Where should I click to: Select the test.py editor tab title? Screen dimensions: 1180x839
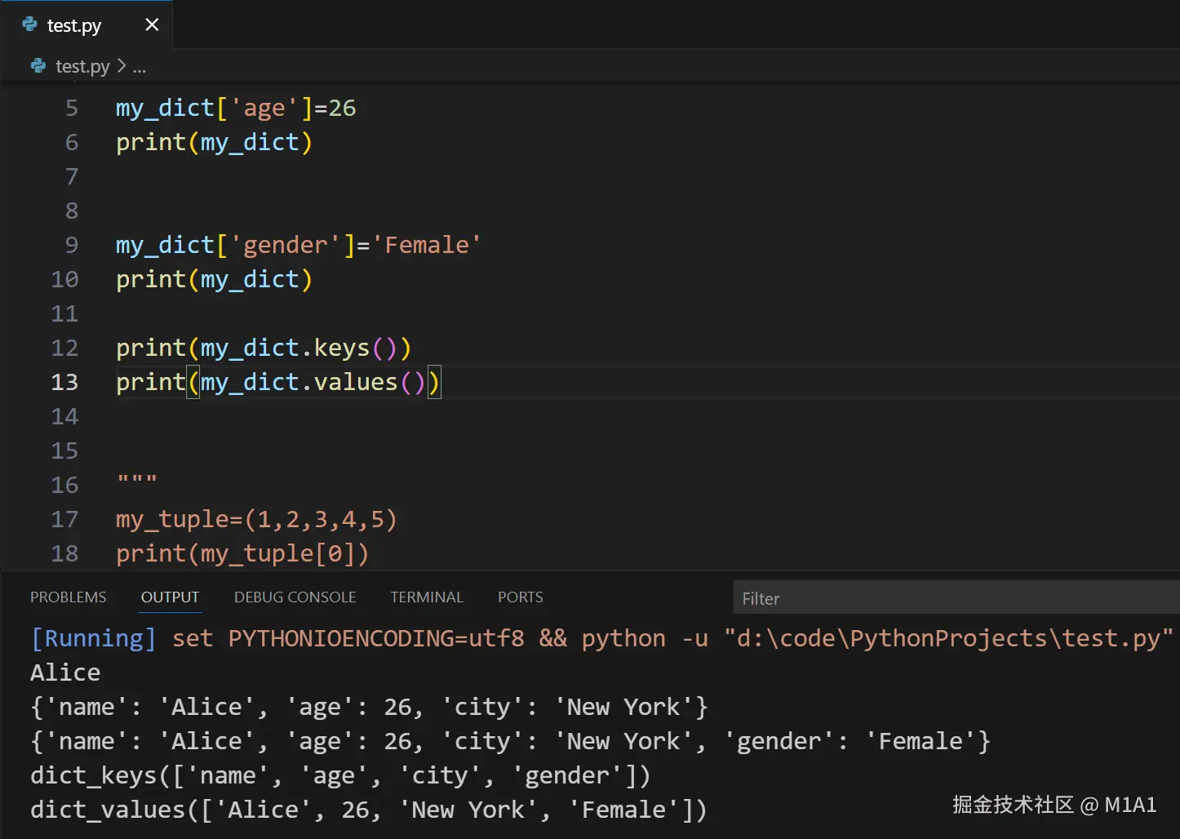[74, 25]
